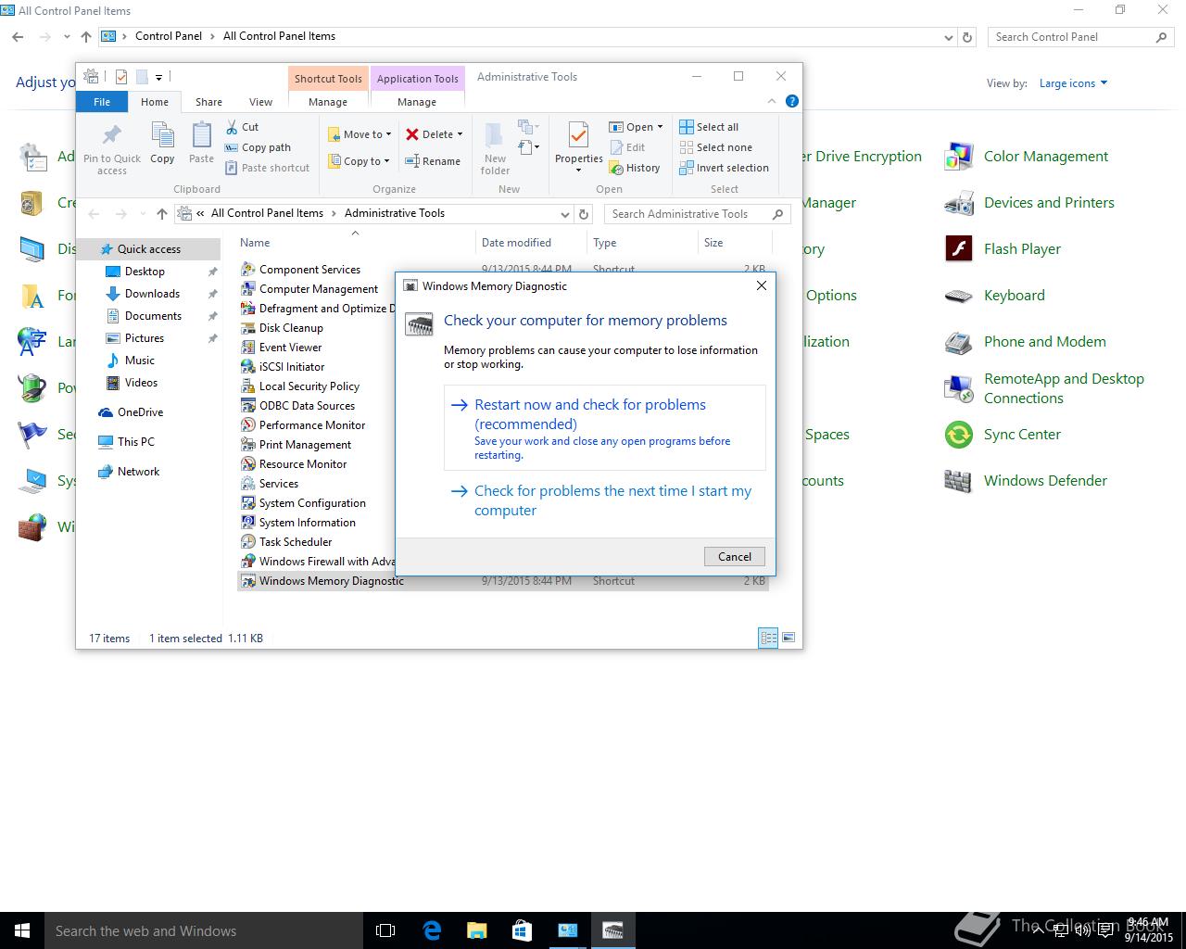Click Paste shortcut in ribbon
The image size is (1186, 949).
click(x=268, y=168)
